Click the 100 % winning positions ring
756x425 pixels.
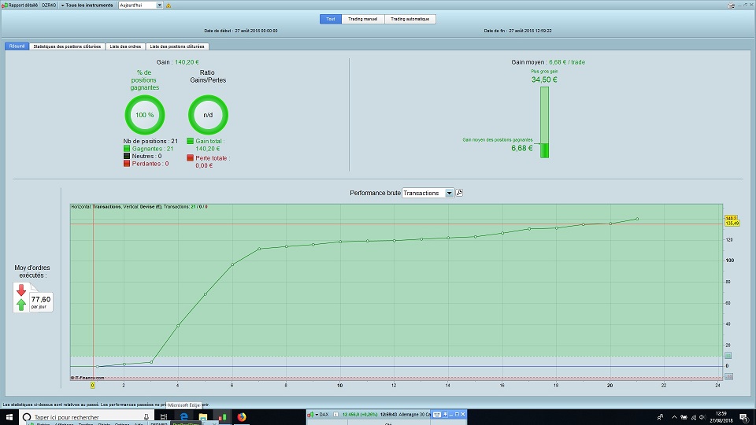(145, 115)
